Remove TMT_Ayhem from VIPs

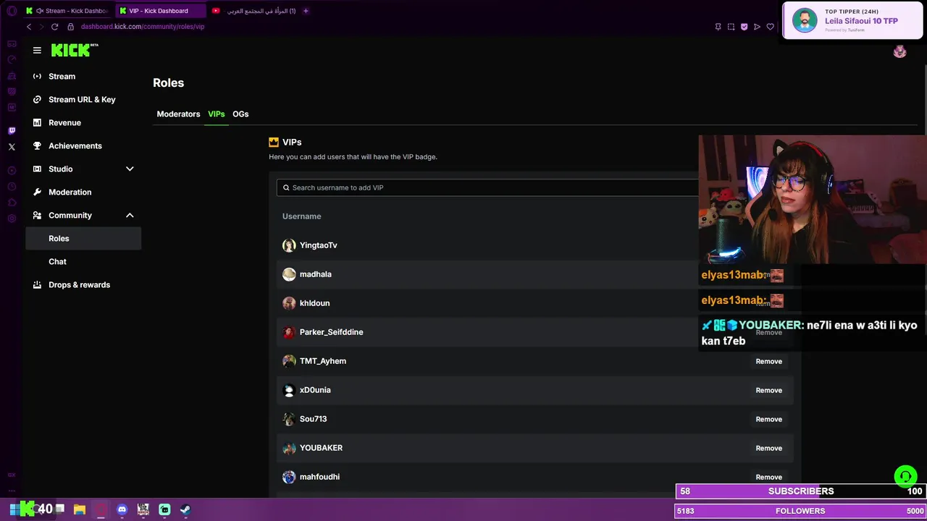tap(768, 361)
